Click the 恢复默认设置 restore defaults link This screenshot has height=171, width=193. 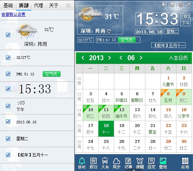(14, 15)
